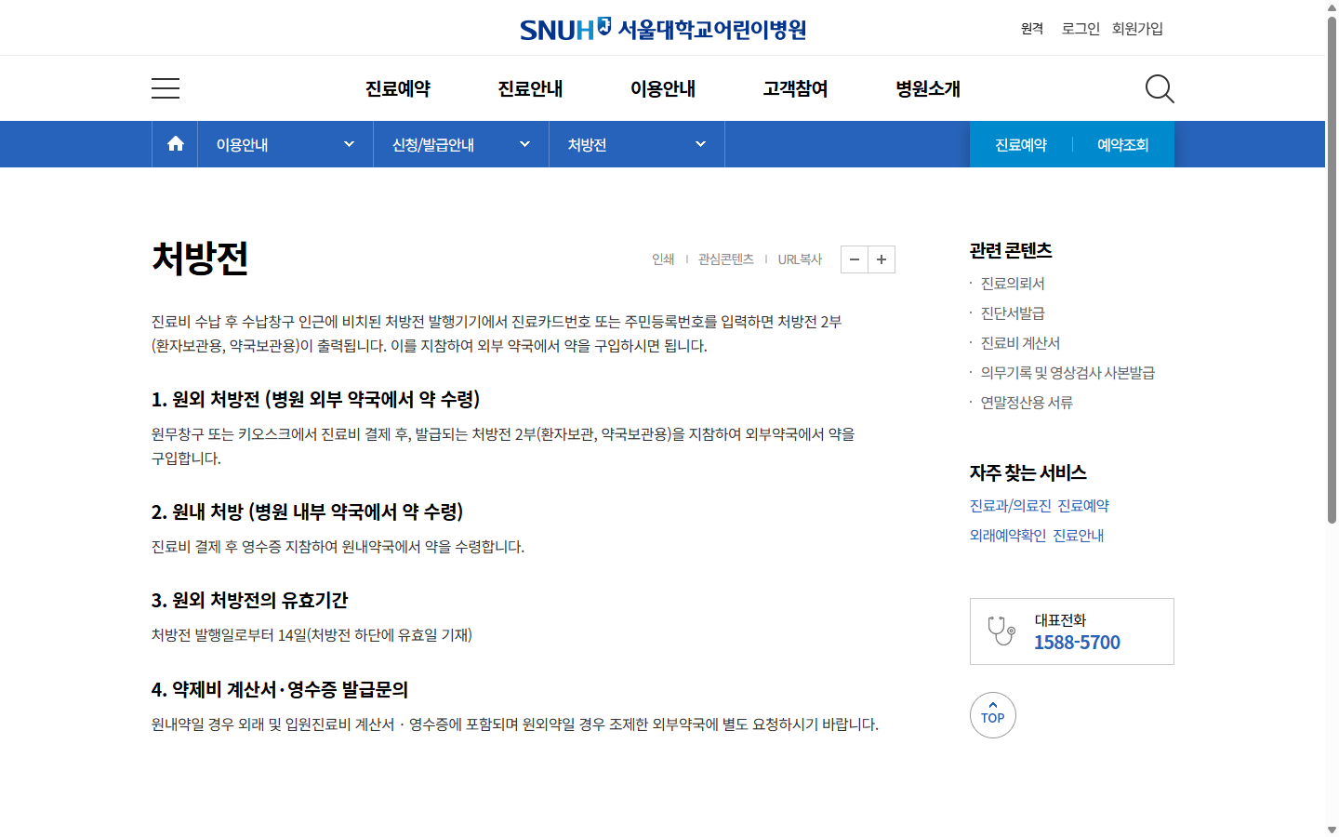
Task: Expand the 신청/발급안내 breadcrumb dropdown
Action: click(x=461, y=144)
